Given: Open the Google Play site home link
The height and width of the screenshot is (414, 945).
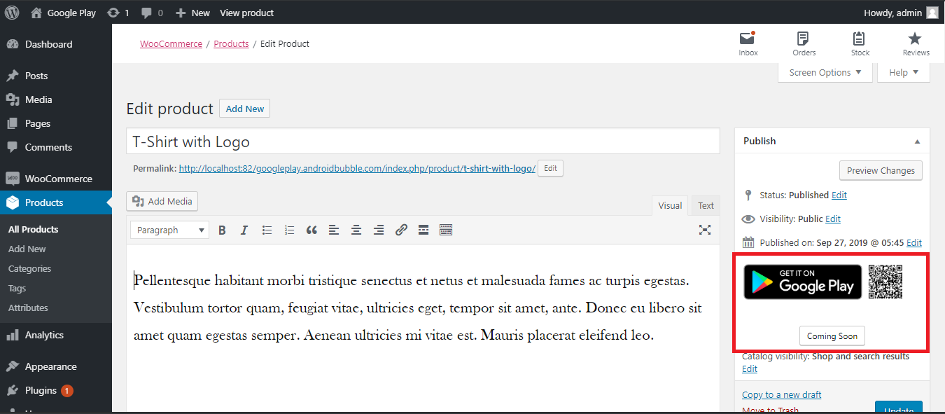Looking at the screenshot, I should coord(64,13).
